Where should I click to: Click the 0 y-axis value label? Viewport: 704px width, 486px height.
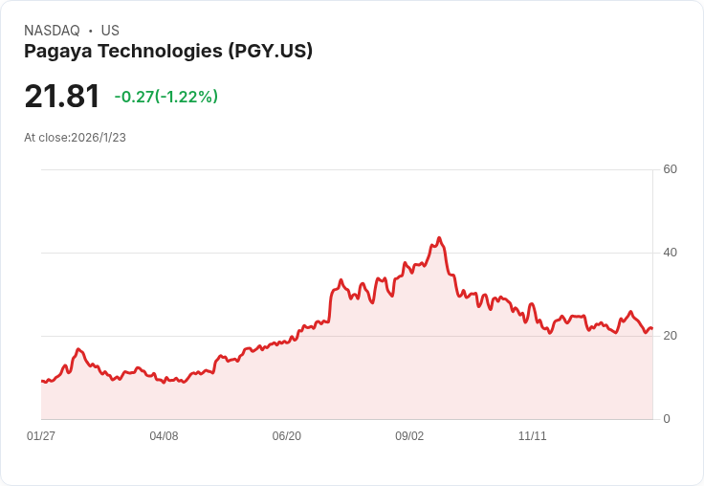[667, 419]
